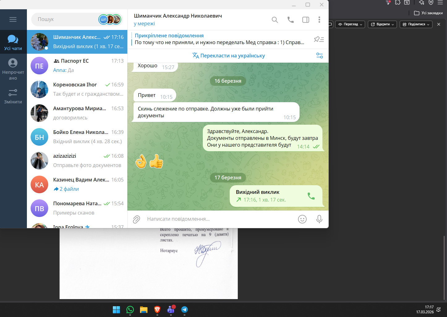Open the Пономарева Ната... chat

point(77,208)
